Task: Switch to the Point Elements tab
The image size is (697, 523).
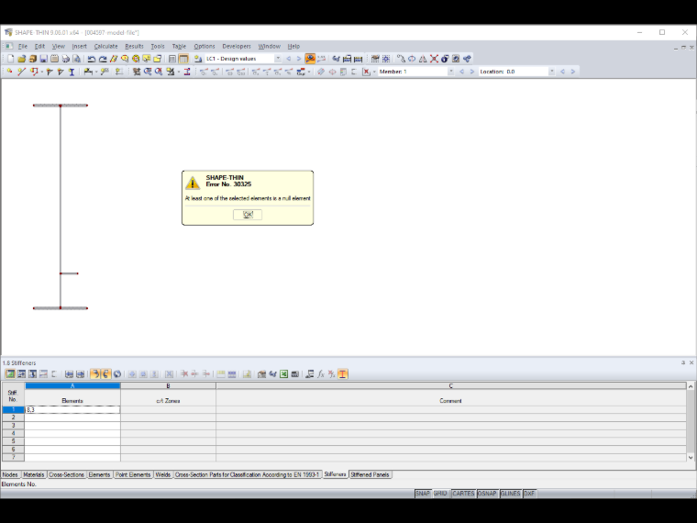Action: click(133, 474)
